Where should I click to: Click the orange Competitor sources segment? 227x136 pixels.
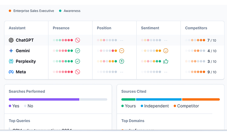(x=201, y=99)
